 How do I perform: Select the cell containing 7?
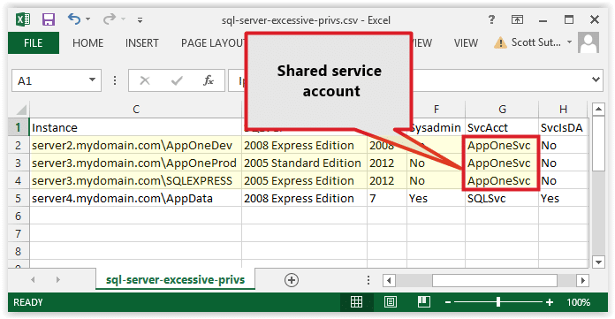387,198
